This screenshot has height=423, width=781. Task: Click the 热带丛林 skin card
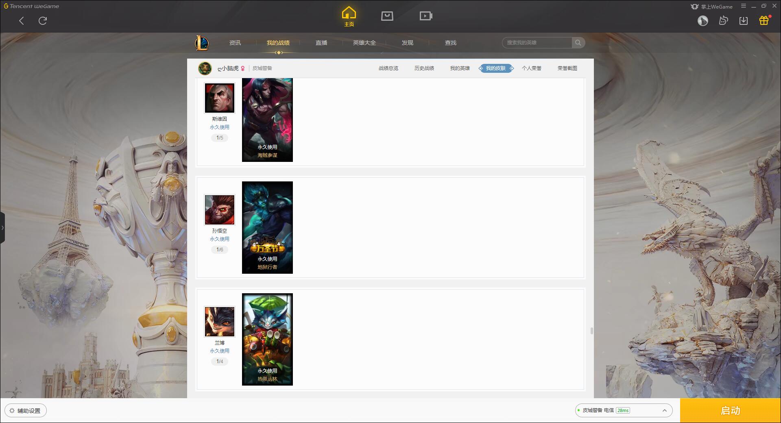coord(267,339)
